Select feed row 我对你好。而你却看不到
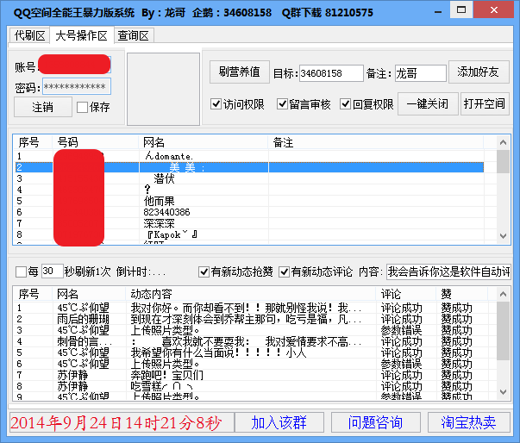Viewport: 520px width, 443px height. pos(252,308)
